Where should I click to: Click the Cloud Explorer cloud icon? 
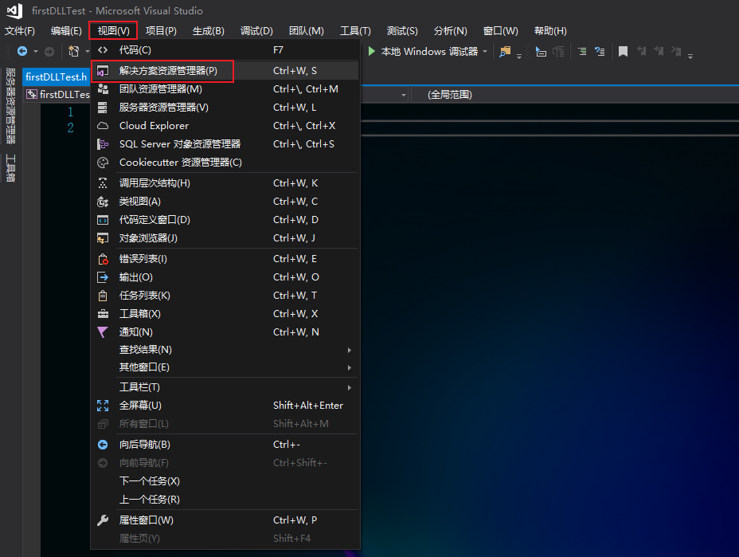click(103, 125)
